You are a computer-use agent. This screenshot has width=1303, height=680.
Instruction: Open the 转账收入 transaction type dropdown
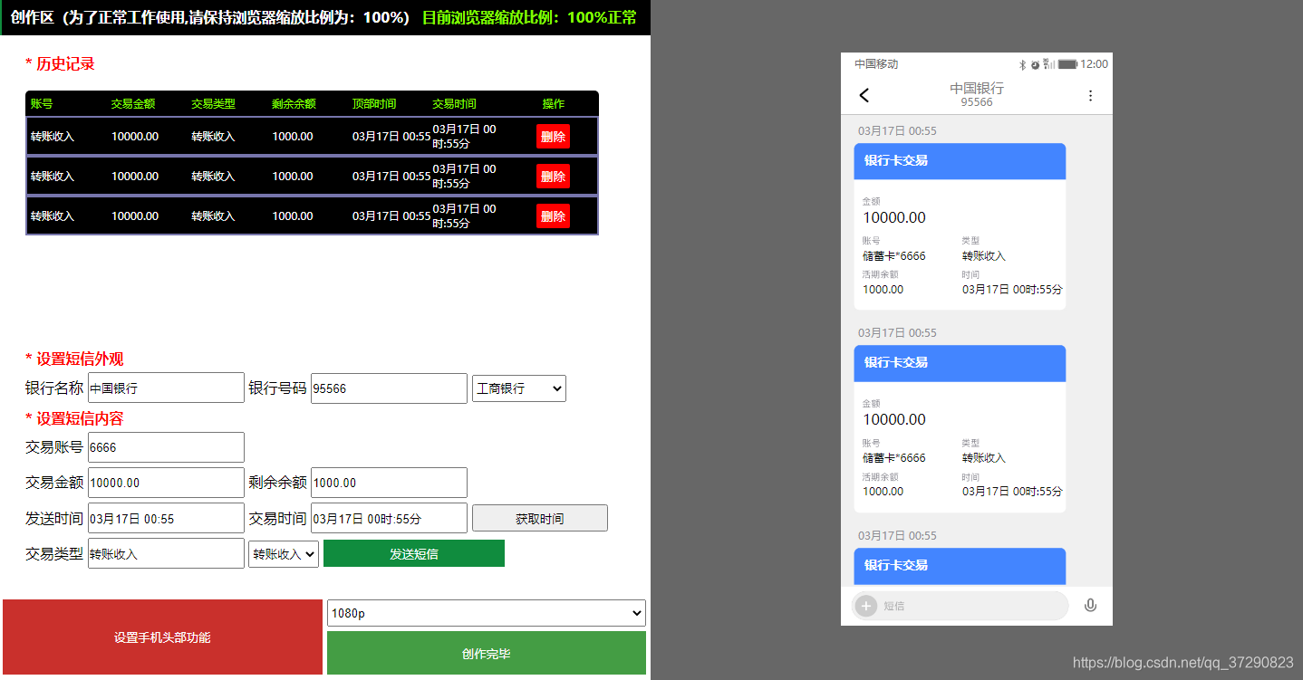coord(284,553)
